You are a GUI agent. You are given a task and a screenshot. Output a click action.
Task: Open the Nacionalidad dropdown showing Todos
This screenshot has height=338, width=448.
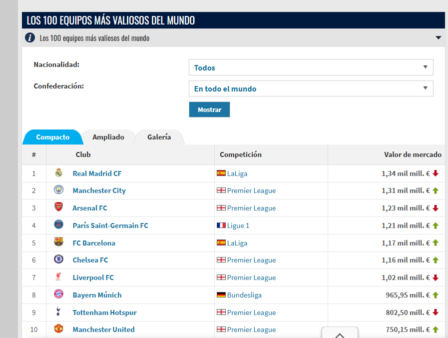click(x=311, y=67)
